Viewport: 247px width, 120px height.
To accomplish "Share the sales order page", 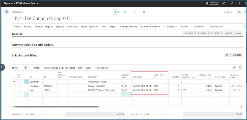I will [x=125, y=12].
